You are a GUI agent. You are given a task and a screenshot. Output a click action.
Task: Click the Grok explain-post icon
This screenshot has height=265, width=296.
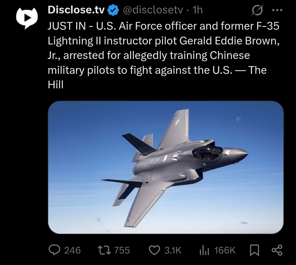pyautogui.click(x=257, y=10)
